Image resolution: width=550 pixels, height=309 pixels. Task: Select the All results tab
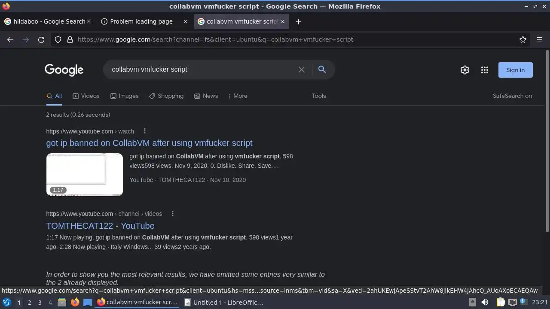[x=54, y=96]
